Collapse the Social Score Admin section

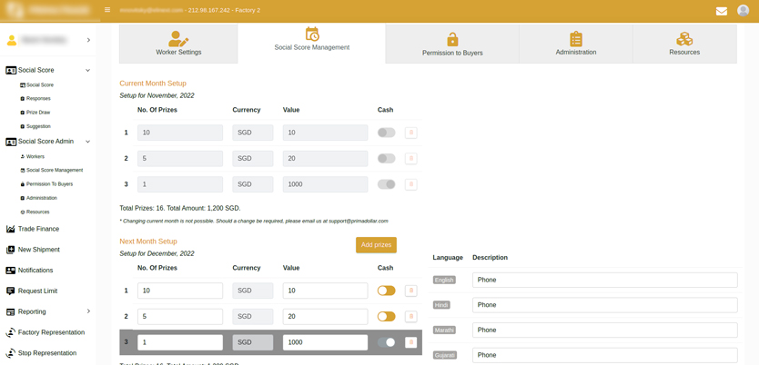(x=87, y=142)
